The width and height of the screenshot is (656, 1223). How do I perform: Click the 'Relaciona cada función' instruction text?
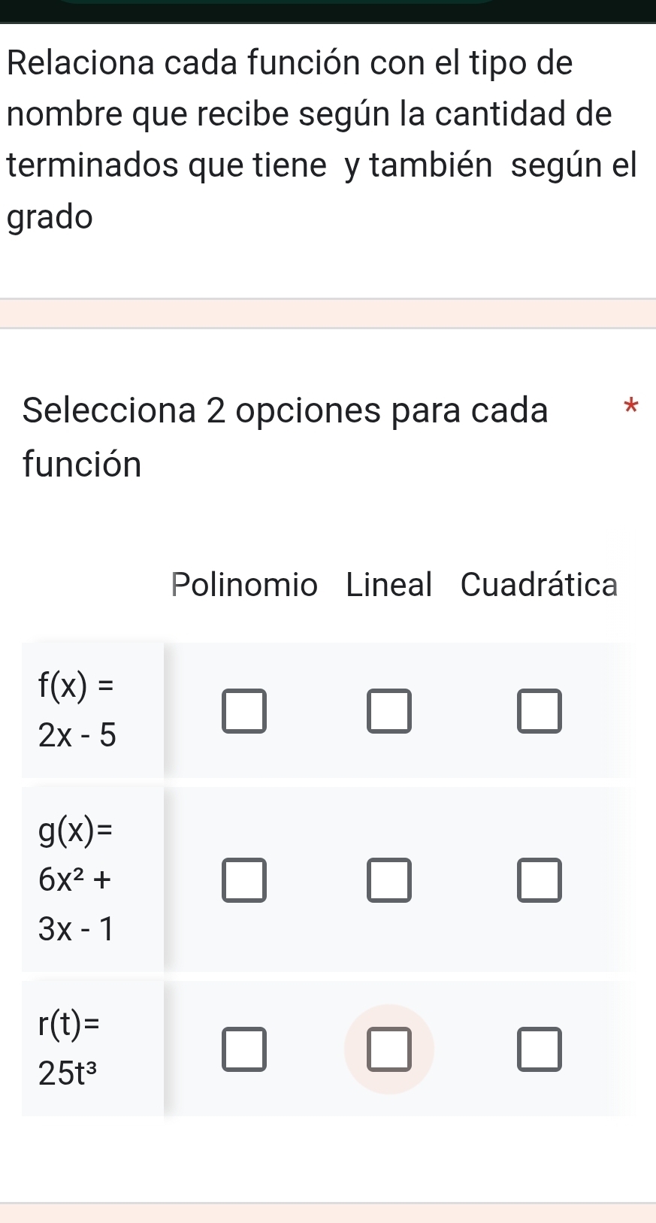[x=290, y=62]
